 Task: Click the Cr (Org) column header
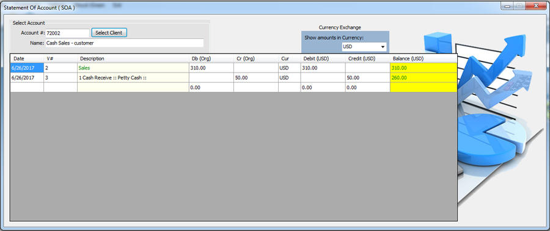(x=255, y=59)
